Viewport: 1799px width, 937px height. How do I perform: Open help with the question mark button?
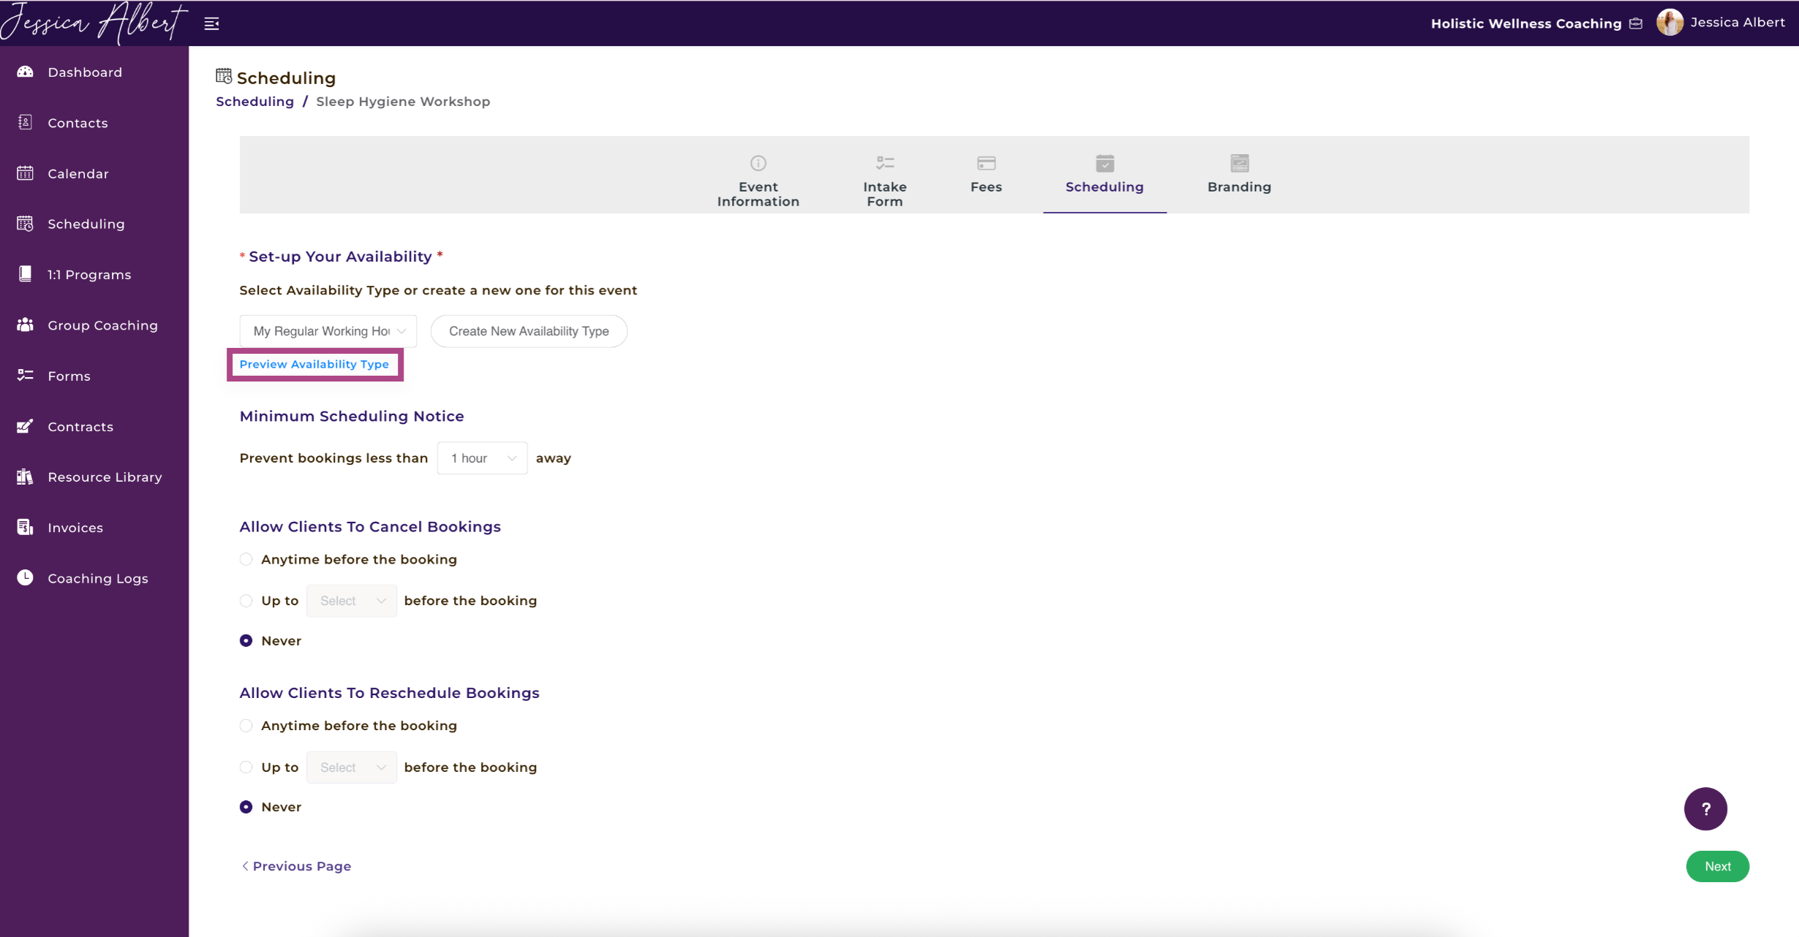tap(1705, 808)
